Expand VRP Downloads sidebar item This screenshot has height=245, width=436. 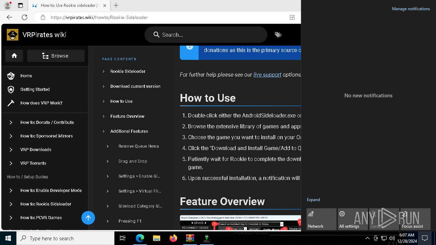click(x=11, y=149)
